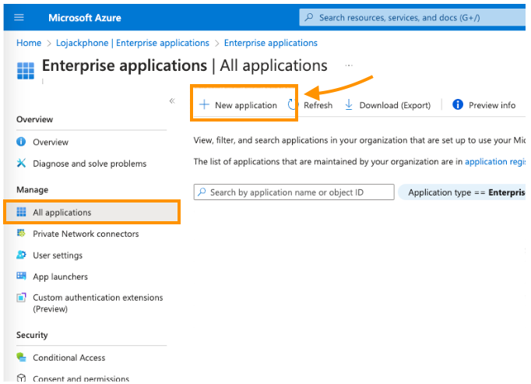This screenshot has height=384, width=531.
Task: Click the Refresh circular arrow icon
Action: pos(291,104)
